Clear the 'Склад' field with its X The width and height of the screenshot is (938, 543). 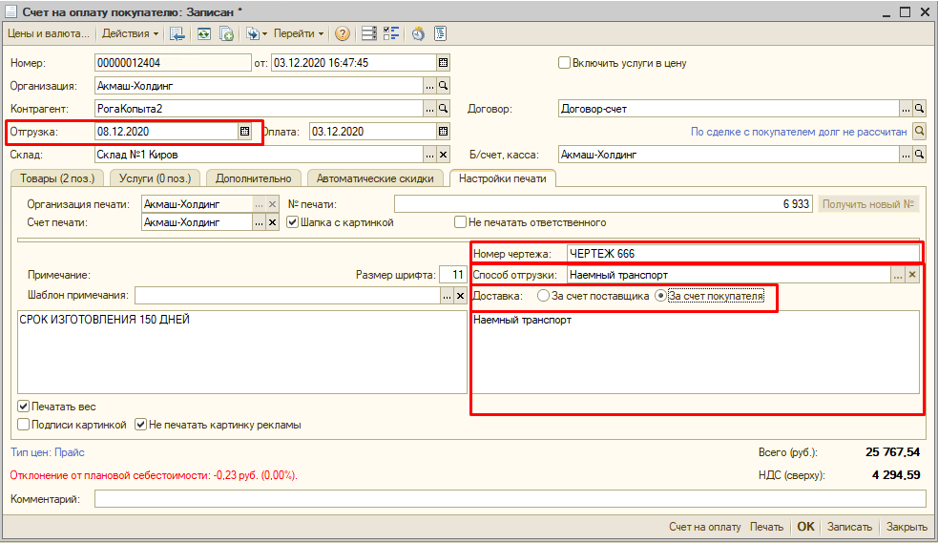pyautogui.click(x=444, y=155)
